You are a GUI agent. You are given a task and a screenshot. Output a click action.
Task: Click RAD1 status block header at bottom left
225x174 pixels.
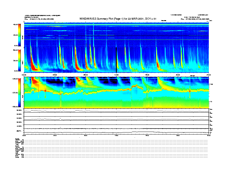17,146
